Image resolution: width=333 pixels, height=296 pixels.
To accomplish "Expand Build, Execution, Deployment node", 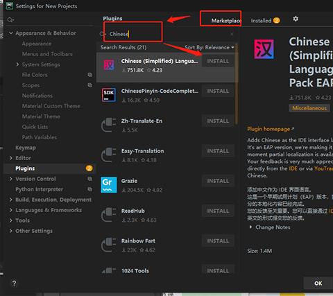I will pos(10,200).
